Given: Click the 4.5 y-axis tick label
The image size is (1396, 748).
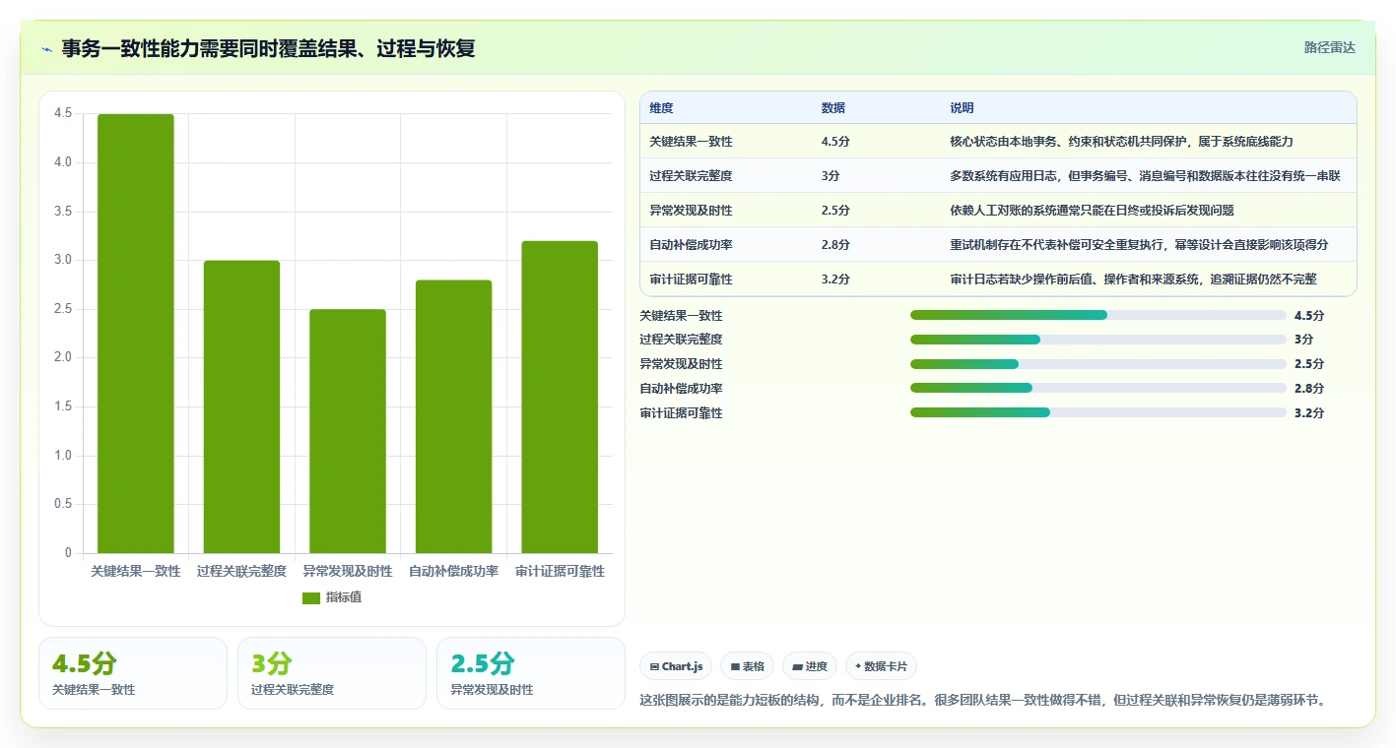Looking at the screenshot, I should coord(63,113).
